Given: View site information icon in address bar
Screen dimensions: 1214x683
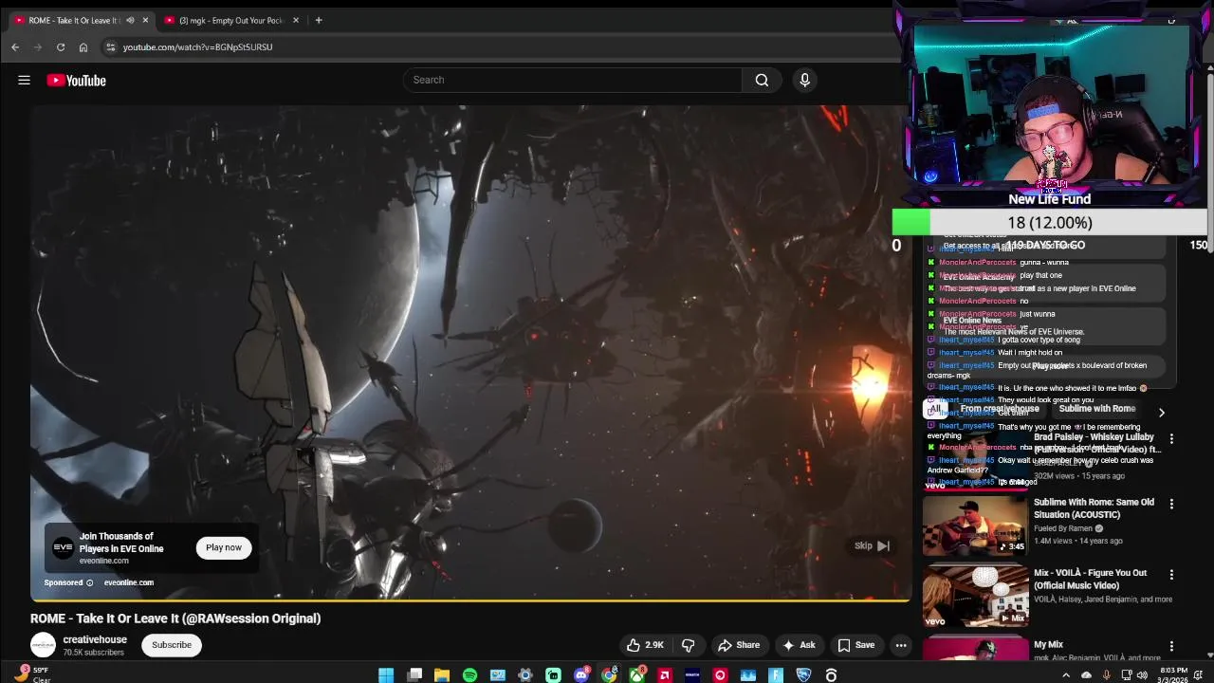Looking at the screenshot, I should [110, 46].
